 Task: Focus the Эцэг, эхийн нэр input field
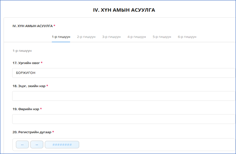[123, 96]
